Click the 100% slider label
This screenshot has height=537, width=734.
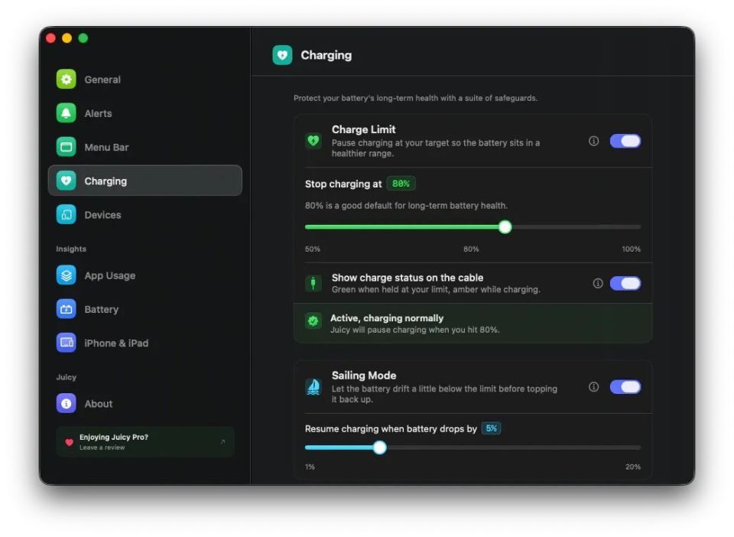pyautogui.click(x=631, y=249)
